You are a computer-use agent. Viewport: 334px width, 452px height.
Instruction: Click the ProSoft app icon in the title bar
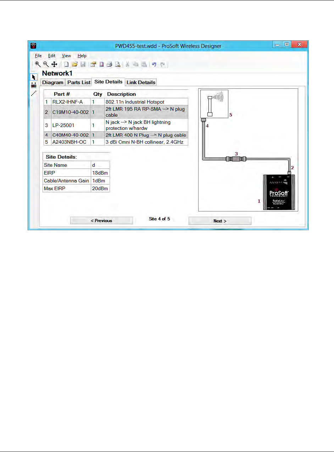pos(33,45)
